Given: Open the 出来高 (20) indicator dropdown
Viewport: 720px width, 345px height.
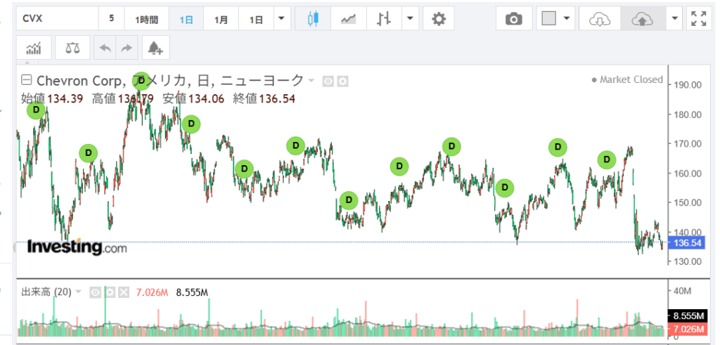Looking at the screenshot, I should [78, 292].
